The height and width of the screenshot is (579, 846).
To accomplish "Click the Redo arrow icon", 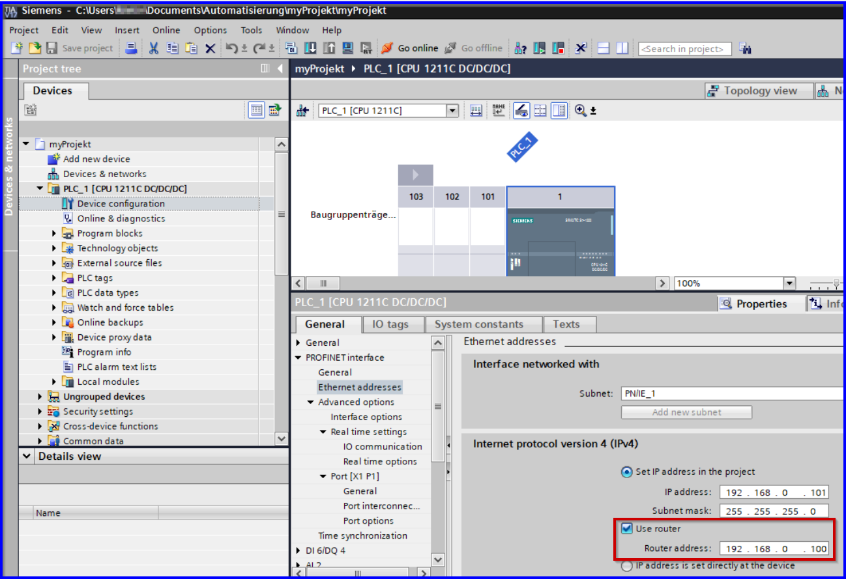I will [x=259, y=48].
